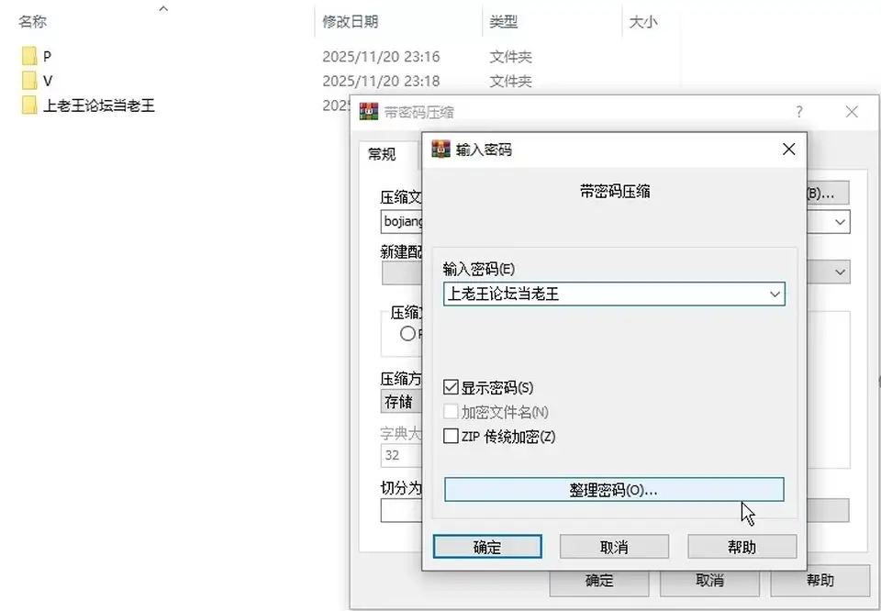The height and width of the screenshot is (611, 881).
Task: Click the V folder icon
Action: [x=29, y=81]
